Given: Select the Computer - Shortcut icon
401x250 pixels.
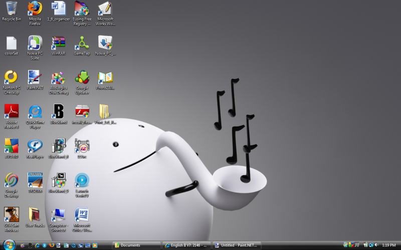Looking at the screenshot, I should click(x=59, y=219).
